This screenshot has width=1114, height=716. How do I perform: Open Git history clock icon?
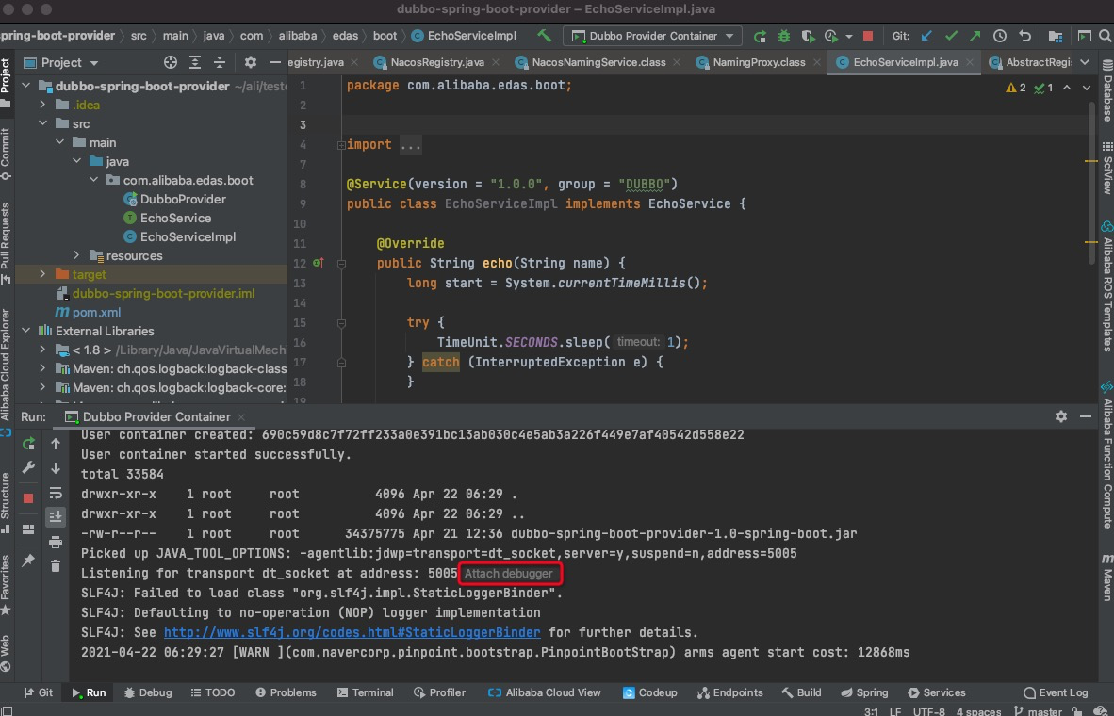(x=1000, y=36)
